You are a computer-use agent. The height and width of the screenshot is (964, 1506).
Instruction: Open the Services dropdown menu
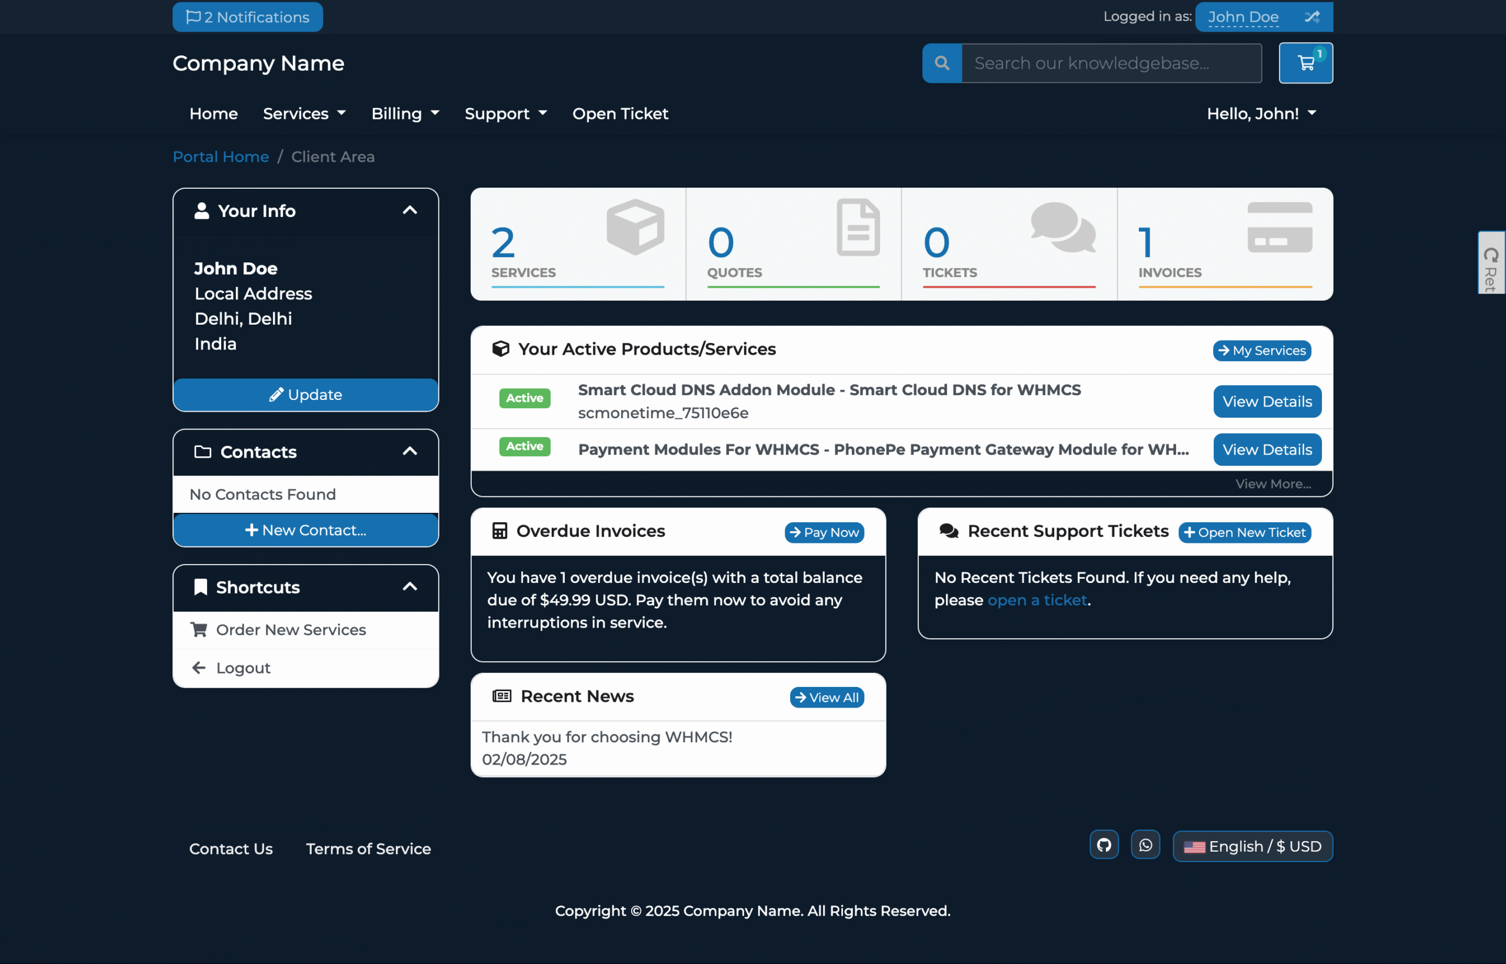point(304,114)
